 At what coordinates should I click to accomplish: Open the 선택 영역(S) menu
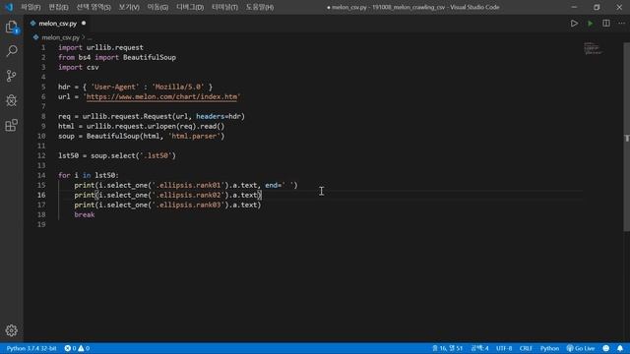[x=94, y=7]
